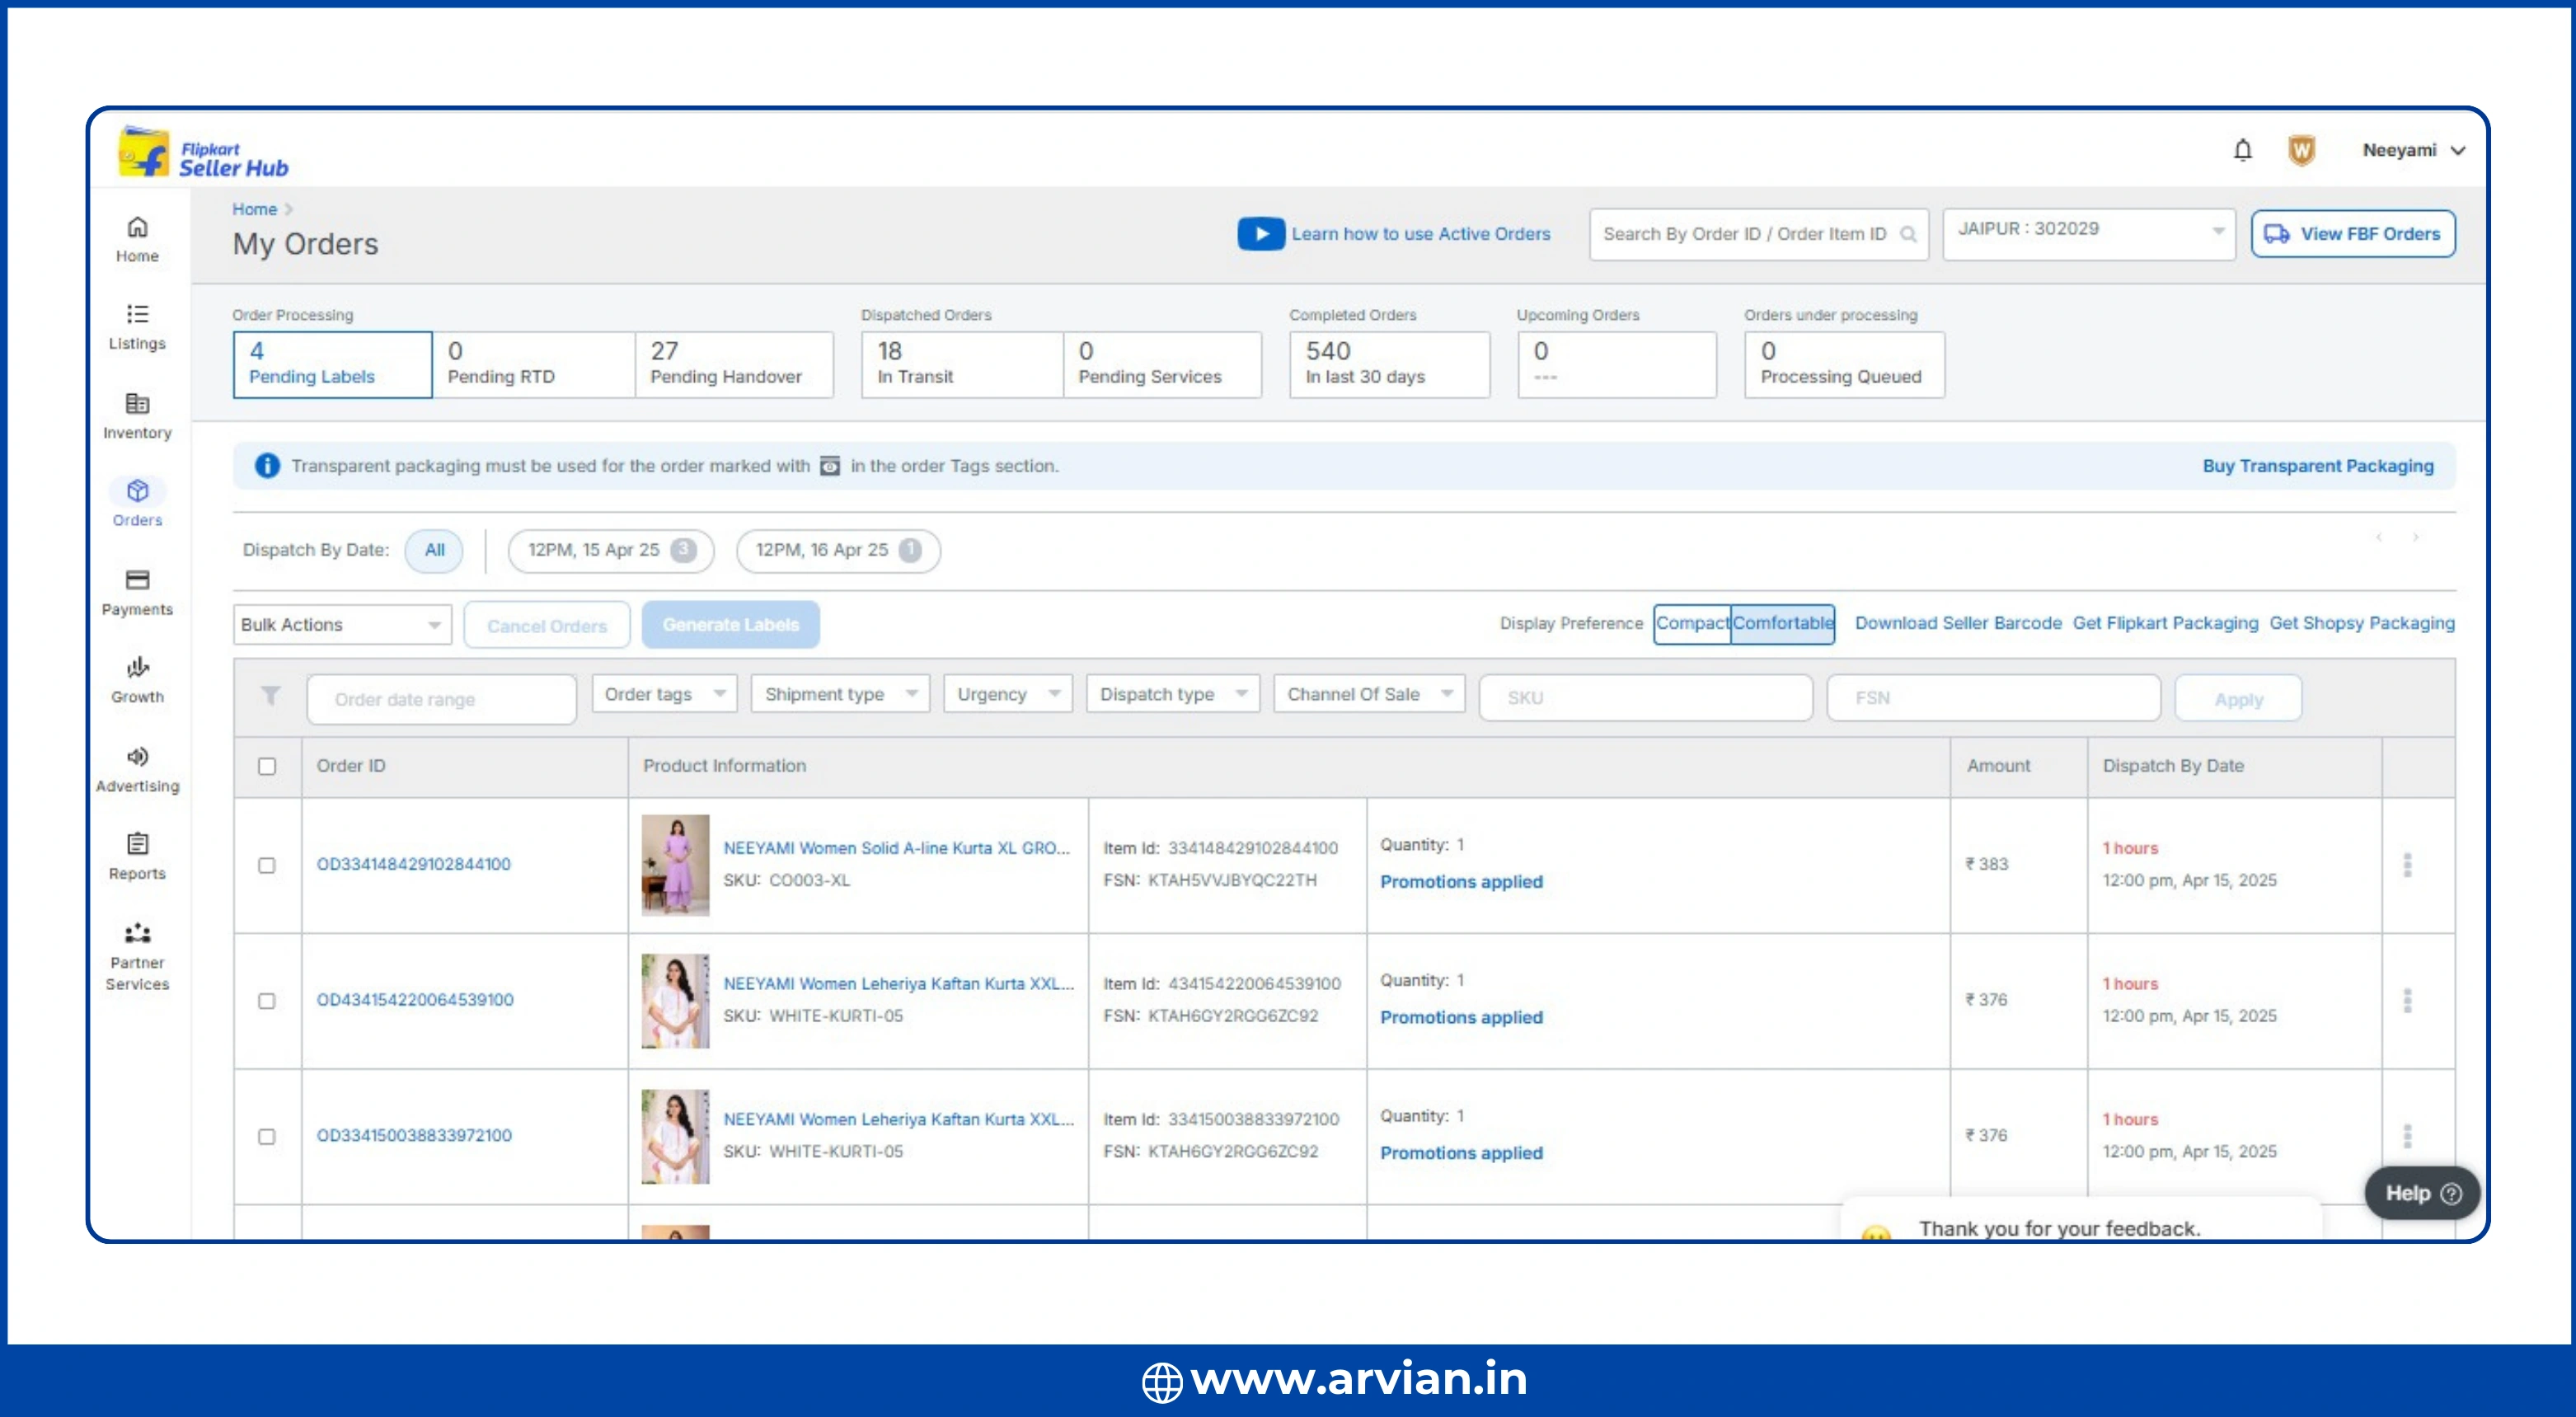Open the Download Seller Barcode link

click(1958, 622)
